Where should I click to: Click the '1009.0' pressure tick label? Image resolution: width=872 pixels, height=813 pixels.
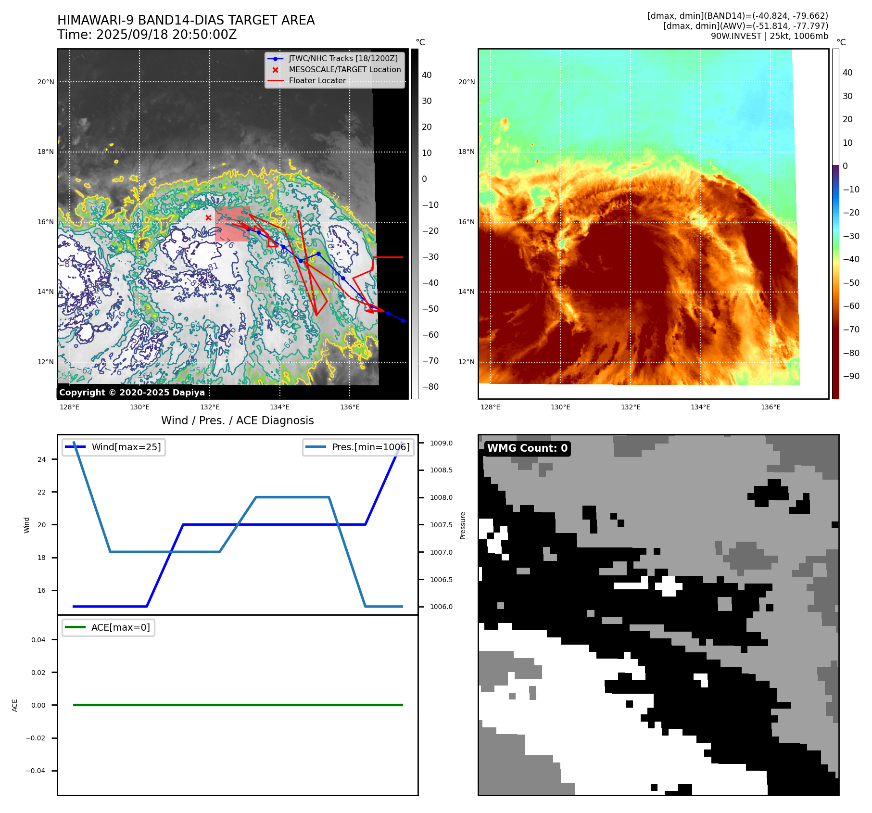click(x=441, y=443)
